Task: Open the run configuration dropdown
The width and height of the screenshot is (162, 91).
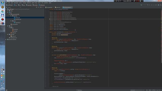Action: tap(146, 5)
